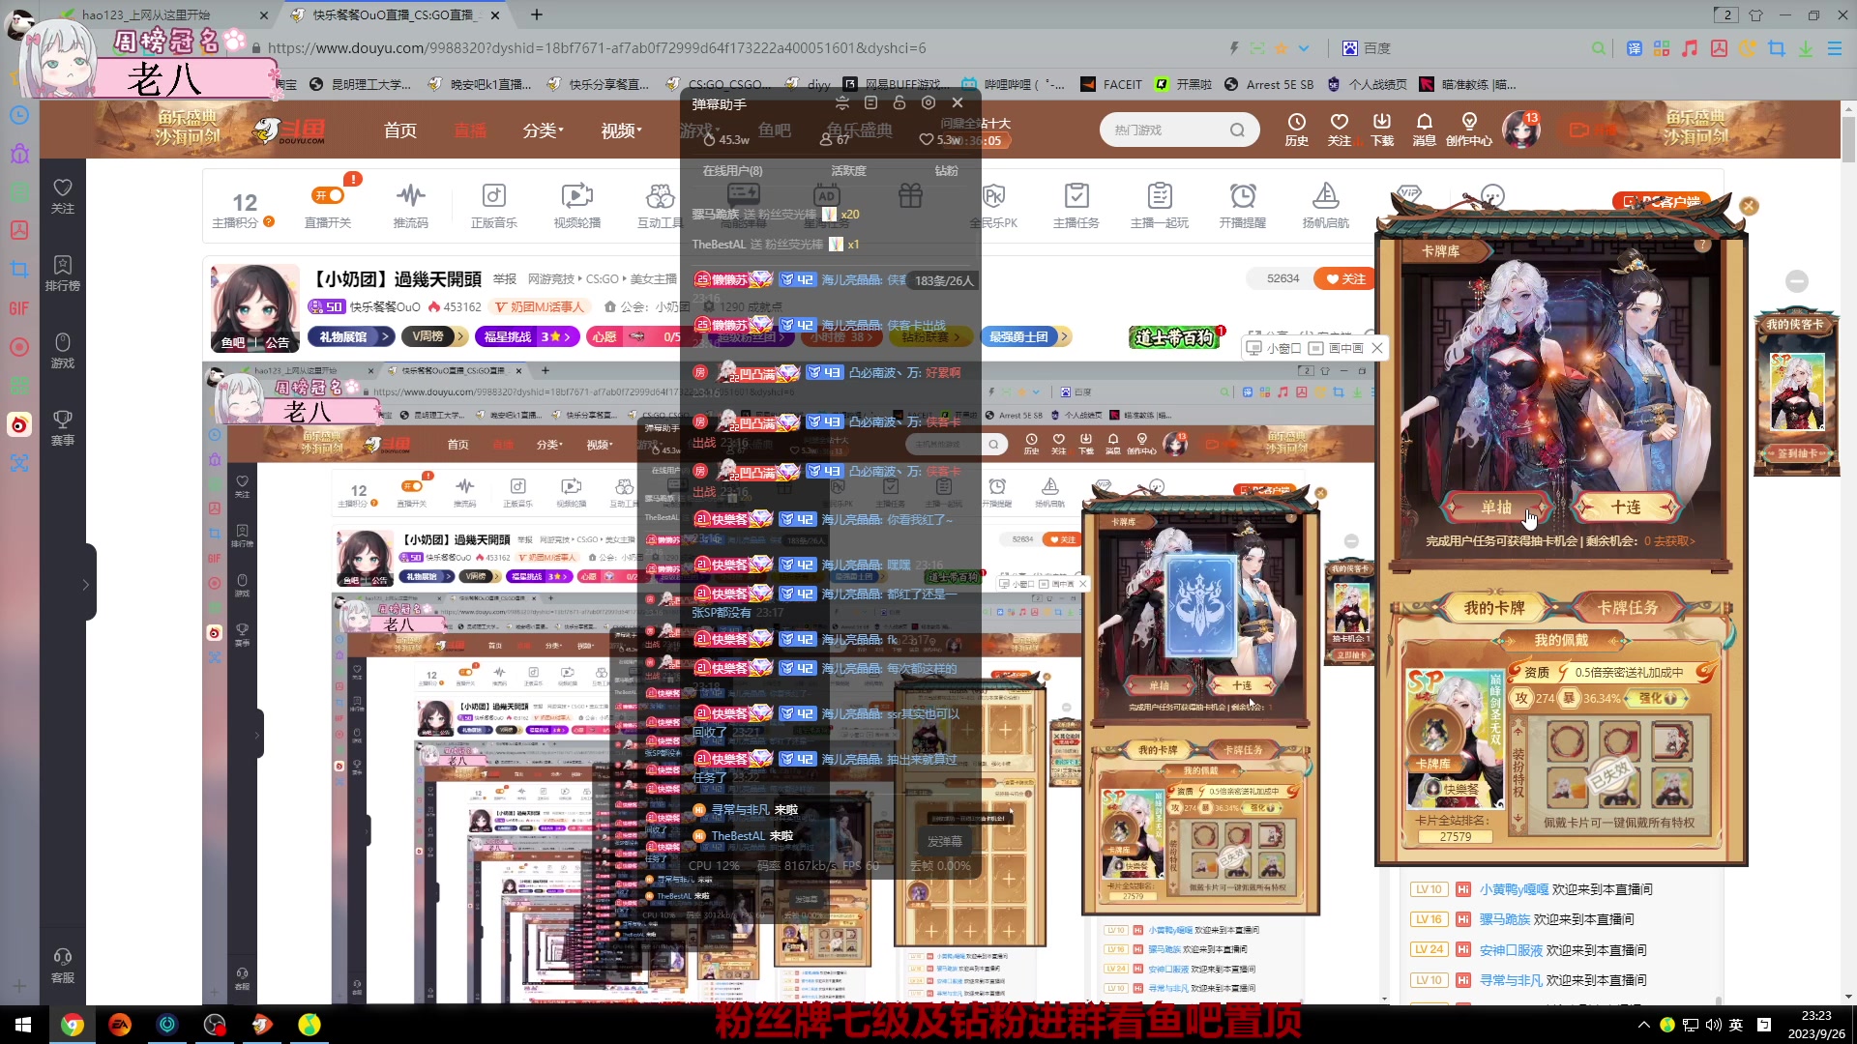
Task: Click the browser translate 译 icon
Action: 1634,48
